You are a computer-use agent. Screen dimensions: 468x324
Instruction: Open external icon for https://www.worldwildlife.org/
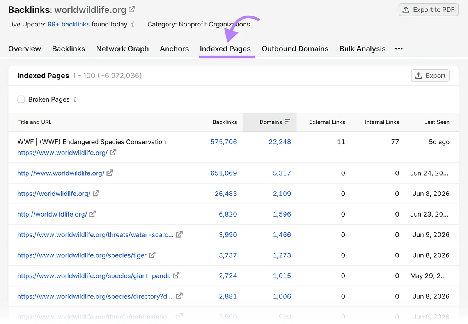point(113,153)
